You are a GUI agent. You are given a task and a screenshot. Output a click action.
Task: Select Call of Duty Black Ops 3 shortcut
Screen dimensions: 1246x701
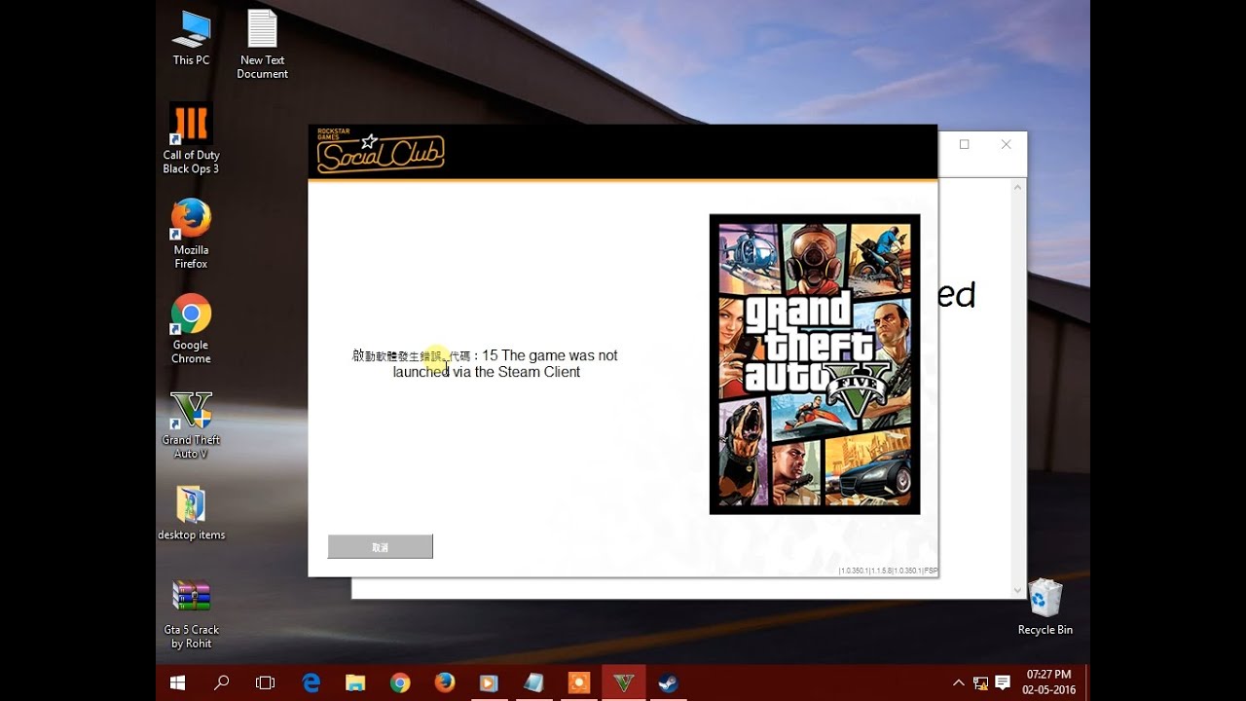tap(191, 139)
